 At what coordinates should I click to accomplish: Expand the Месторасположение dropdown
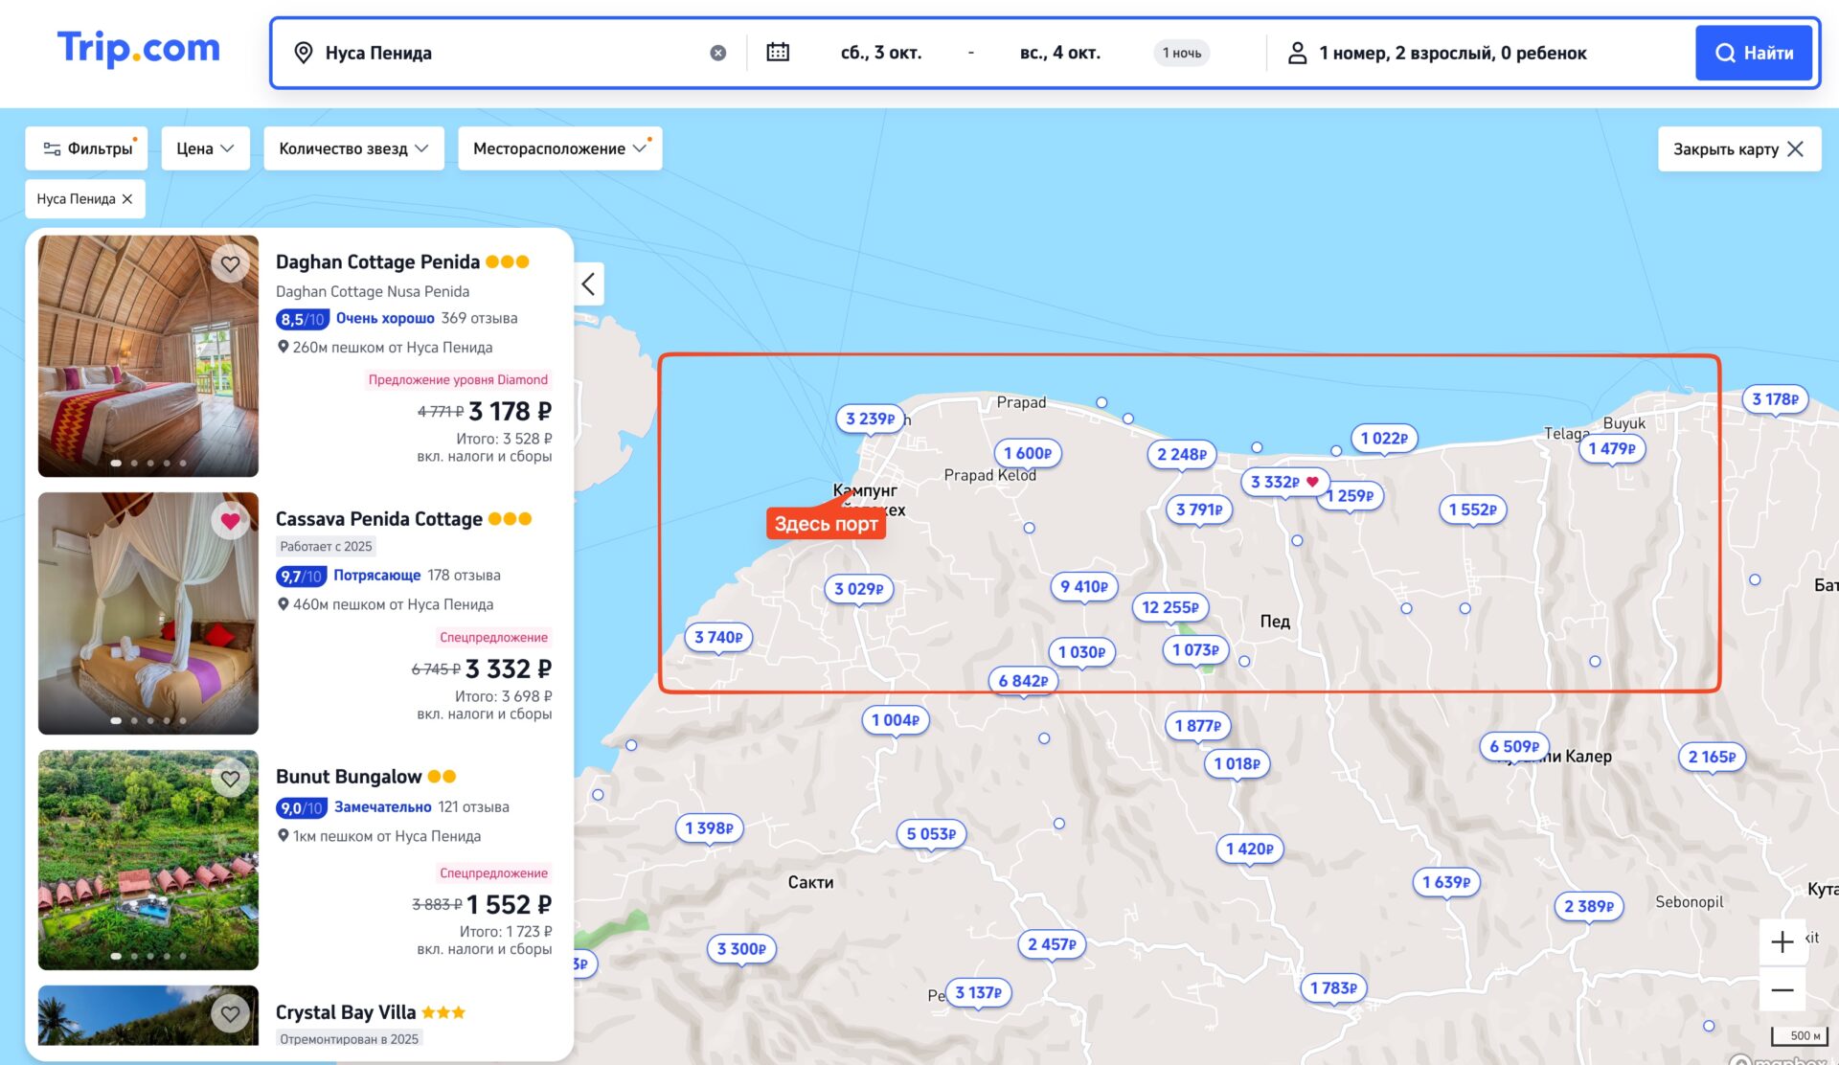tap(559, 148)
